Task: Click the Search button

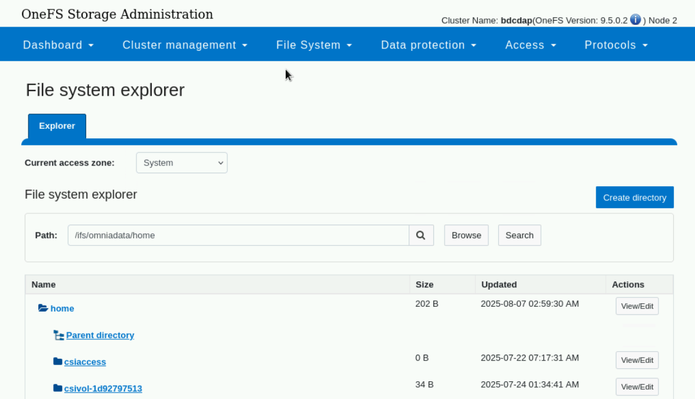Action: (520, 235)
